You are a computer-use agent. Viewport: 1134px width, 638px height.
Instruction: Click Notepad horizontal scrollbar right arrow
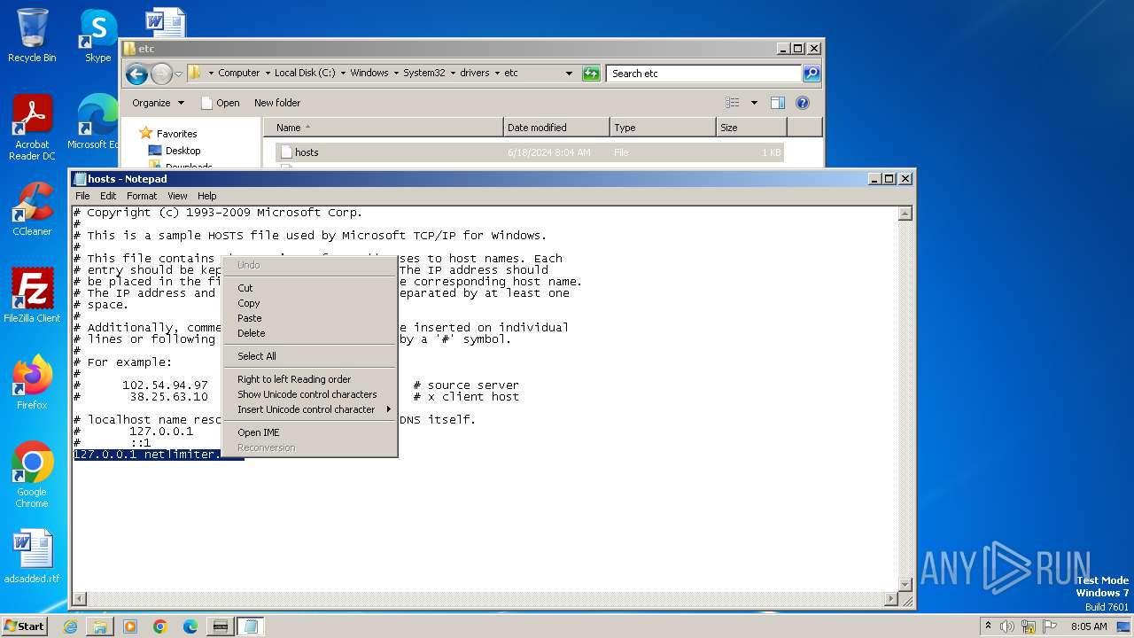(x=891, y=600)
